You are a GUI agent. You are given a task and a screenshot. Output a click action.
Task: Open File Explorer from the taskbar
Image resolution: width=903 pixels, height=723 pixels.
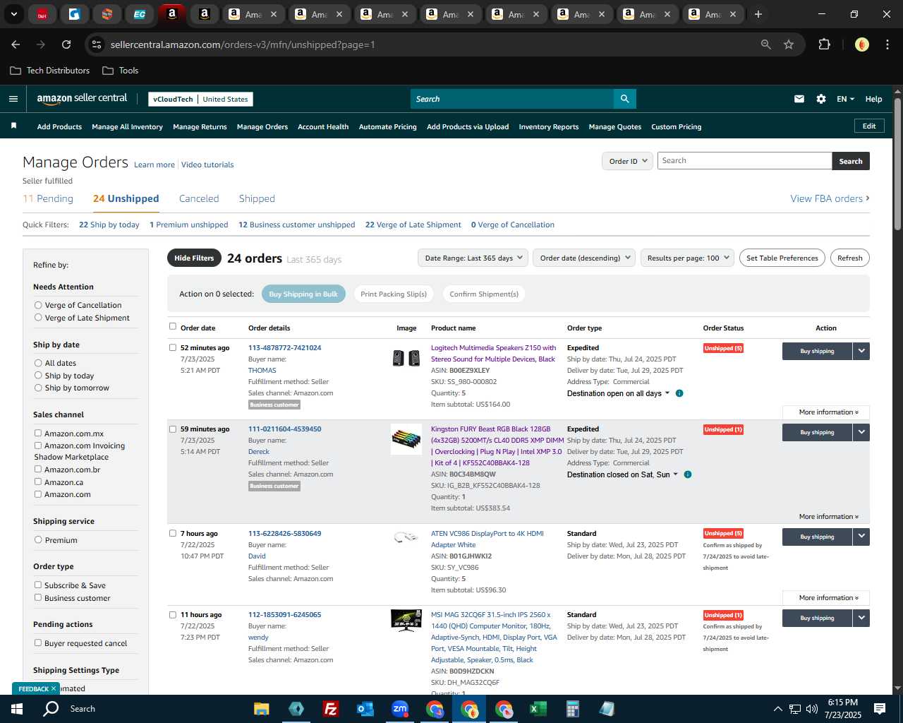click(262, 709)
